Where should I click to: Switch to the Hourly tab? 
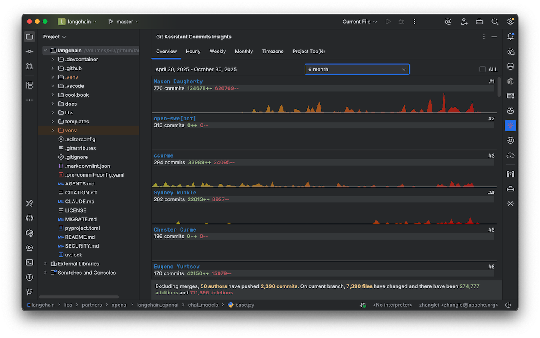click(193, 51)
